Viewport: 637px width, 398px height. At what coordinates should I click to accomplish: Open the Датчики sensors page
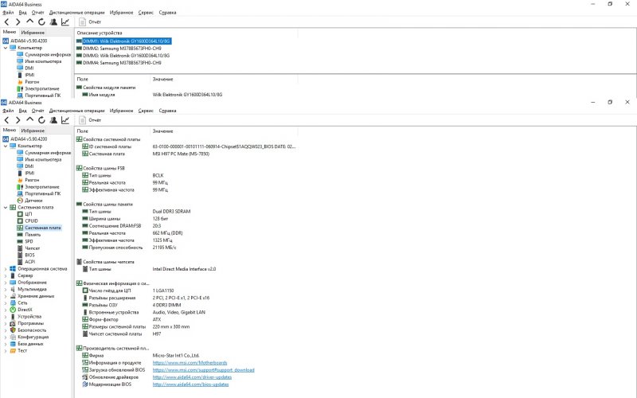pos(33,200)
